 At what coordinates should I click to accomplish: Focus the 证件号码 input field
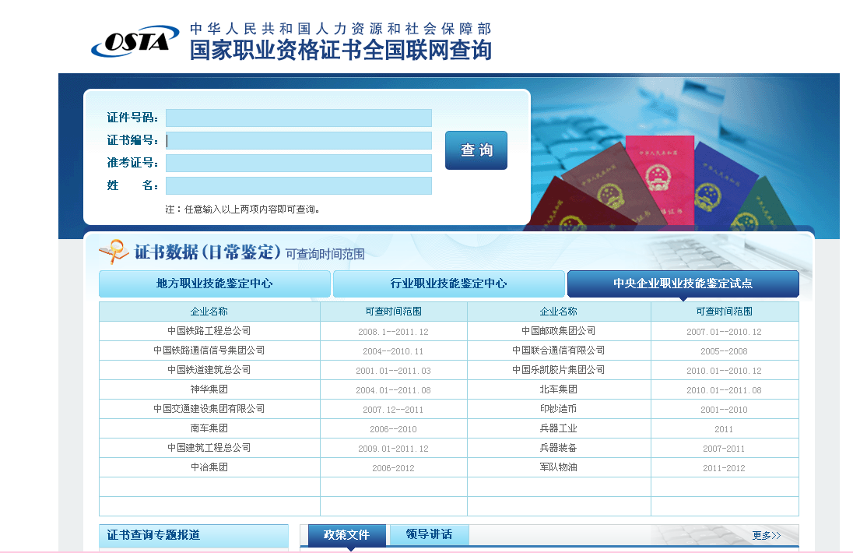click(x=298, y=118)
